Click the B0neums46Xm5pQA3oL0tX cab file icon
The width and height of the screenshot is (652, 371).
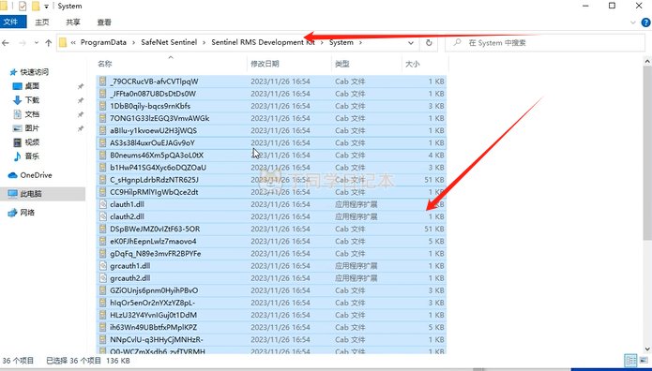click(x=102, y=155)
